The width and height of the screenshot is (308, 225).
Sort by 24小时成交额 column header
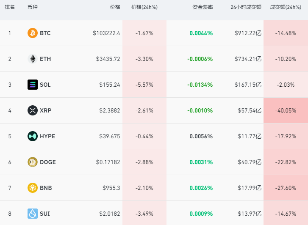[246, 7]
